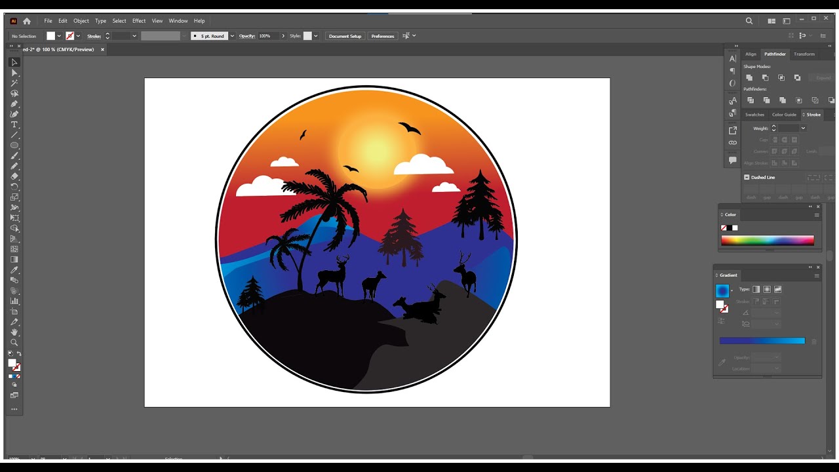Enable the Dashed Line checkbox
Screen dimensions: 839x472
(x=747, y=177)
